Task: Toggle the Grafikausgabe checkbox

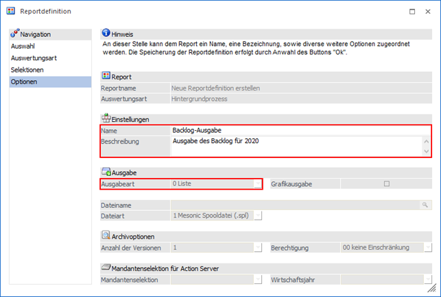Action: [387, 183]
